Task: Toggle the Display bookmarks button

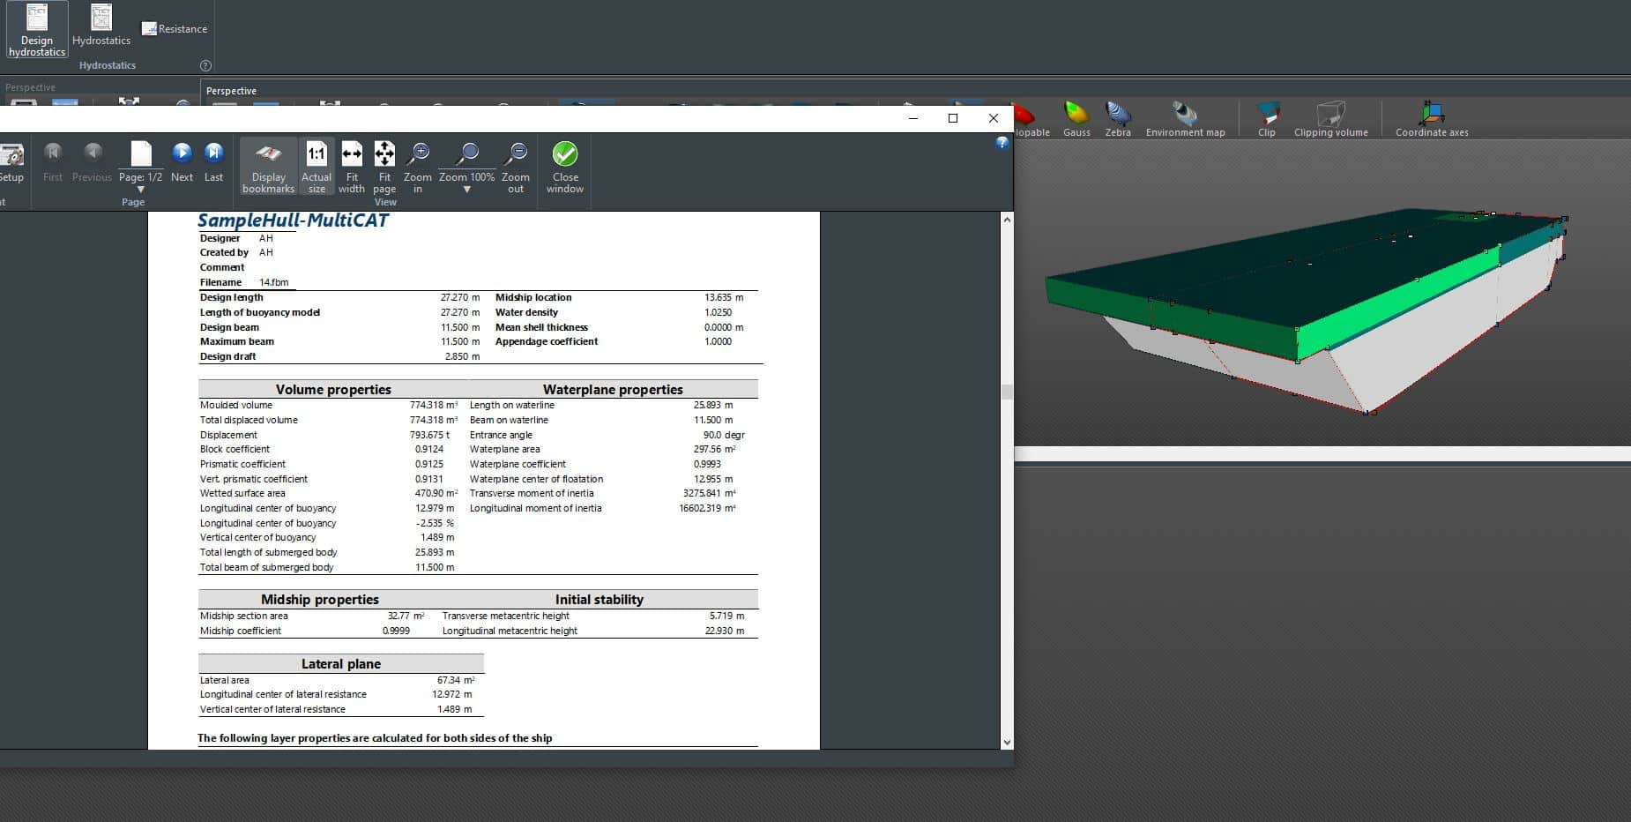Action: [x=268, y=166]
